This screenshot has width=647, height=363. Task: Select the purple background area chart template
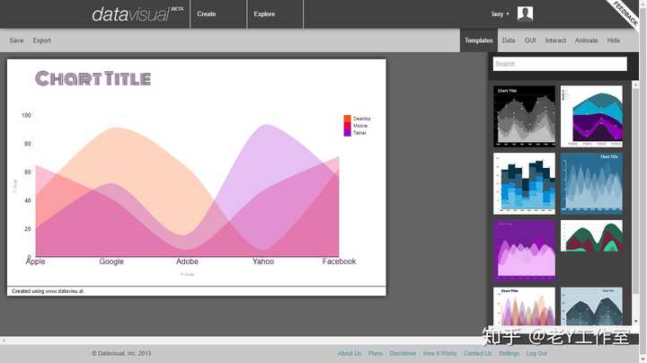(525, 251)
